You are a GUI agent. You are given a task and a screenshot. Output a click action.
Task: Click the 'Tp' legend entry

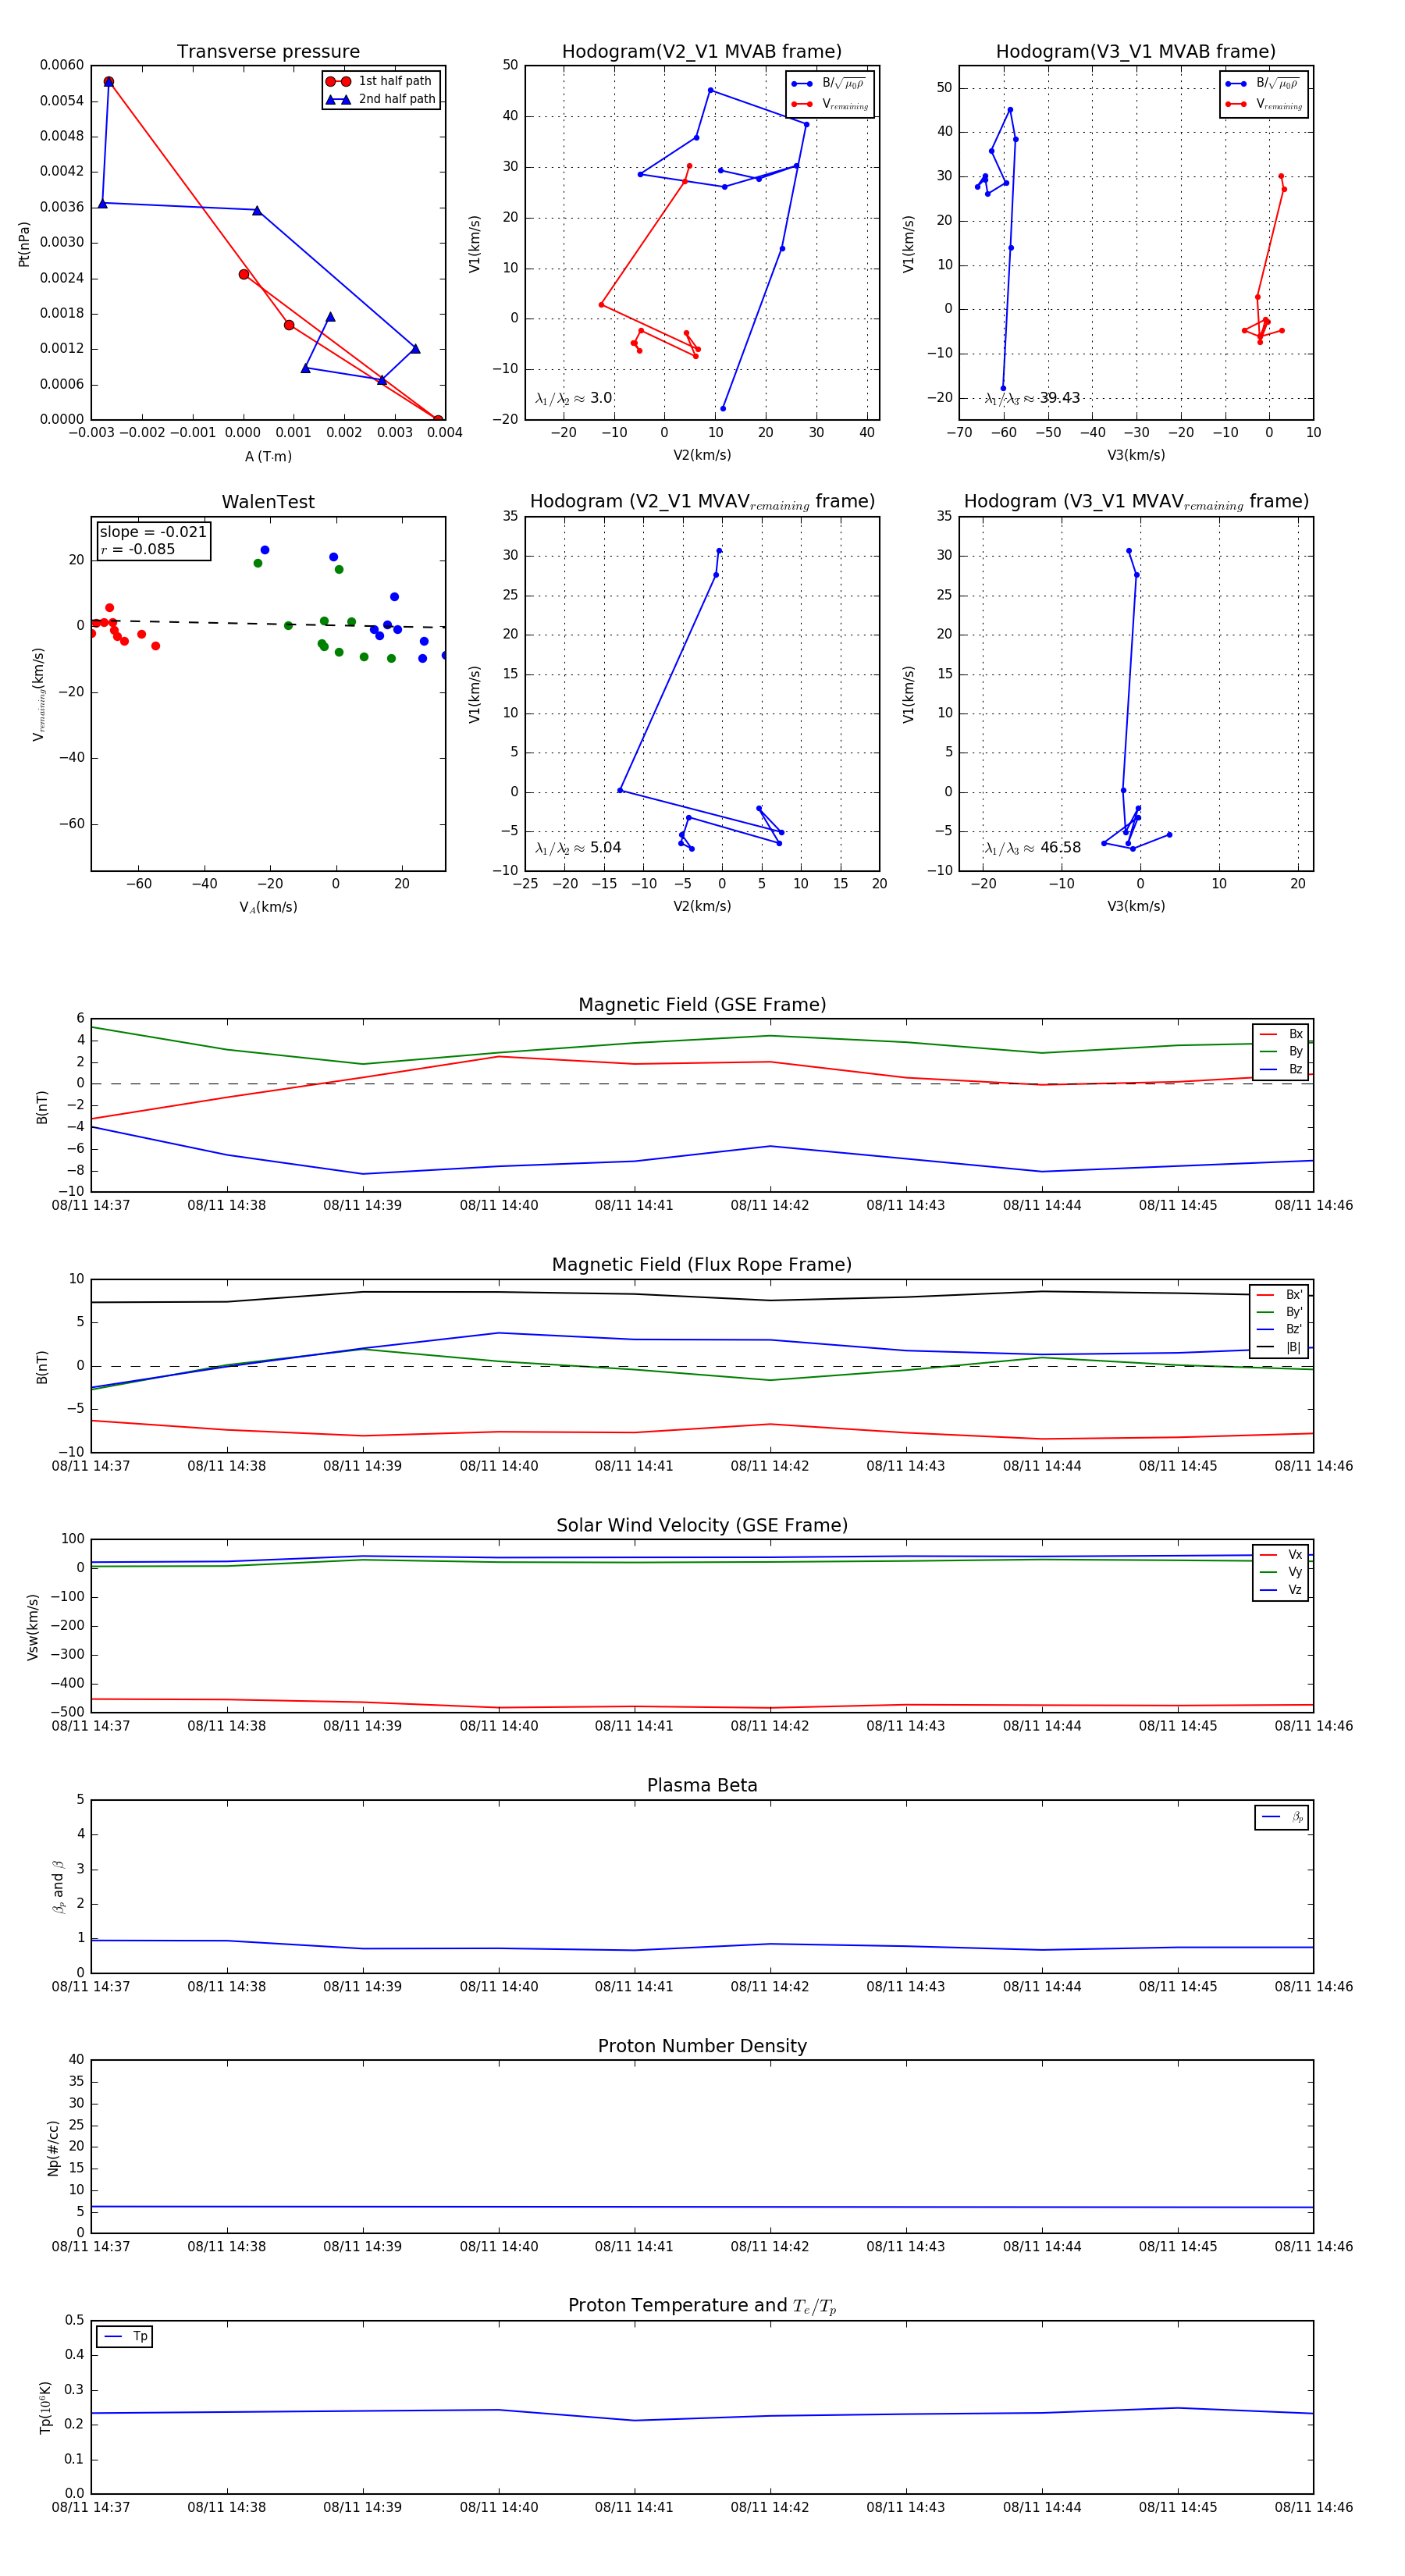pos(125,2336)
